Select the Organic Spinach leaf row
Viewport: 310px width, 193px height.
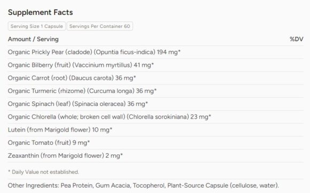pyautogui.click(x=156, y=104)
